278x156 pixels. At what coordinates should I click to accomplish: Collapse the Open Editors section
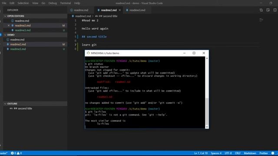coord(35,16)
